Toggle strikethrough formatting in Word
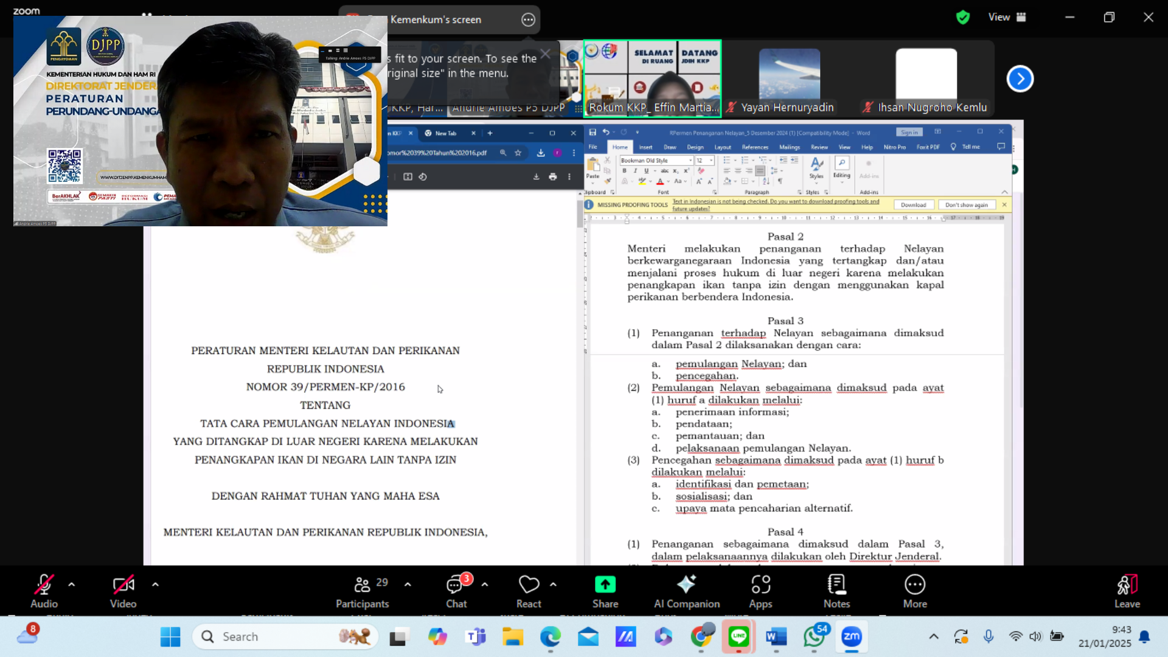Screen dimensions: 1168x657 click(x=665, y=171)
